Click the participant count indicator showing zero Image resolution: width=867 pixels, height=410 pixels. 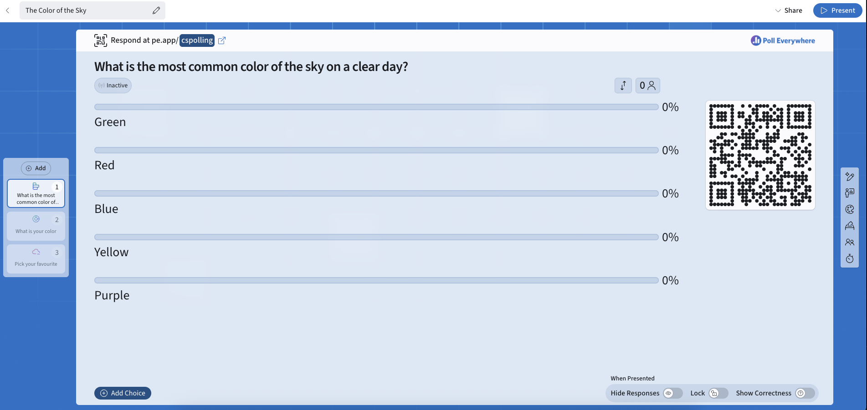pyautogui.click(x=647, y=85)
